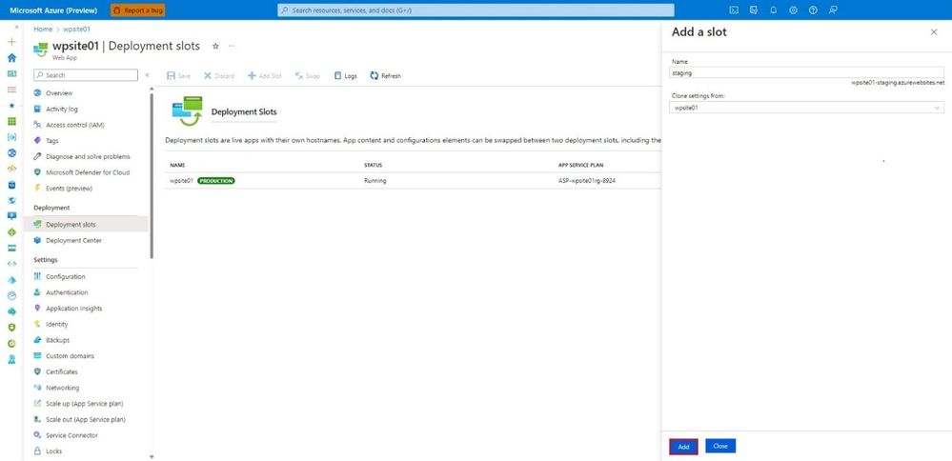This screenshot has height=461, width=952.
Task: Open Logs from the toolbar
Action: [x=346, y=76]
